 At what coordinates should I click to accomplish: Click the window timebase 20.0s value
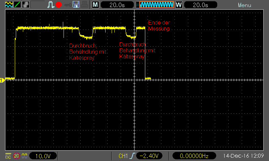[200, 5]
